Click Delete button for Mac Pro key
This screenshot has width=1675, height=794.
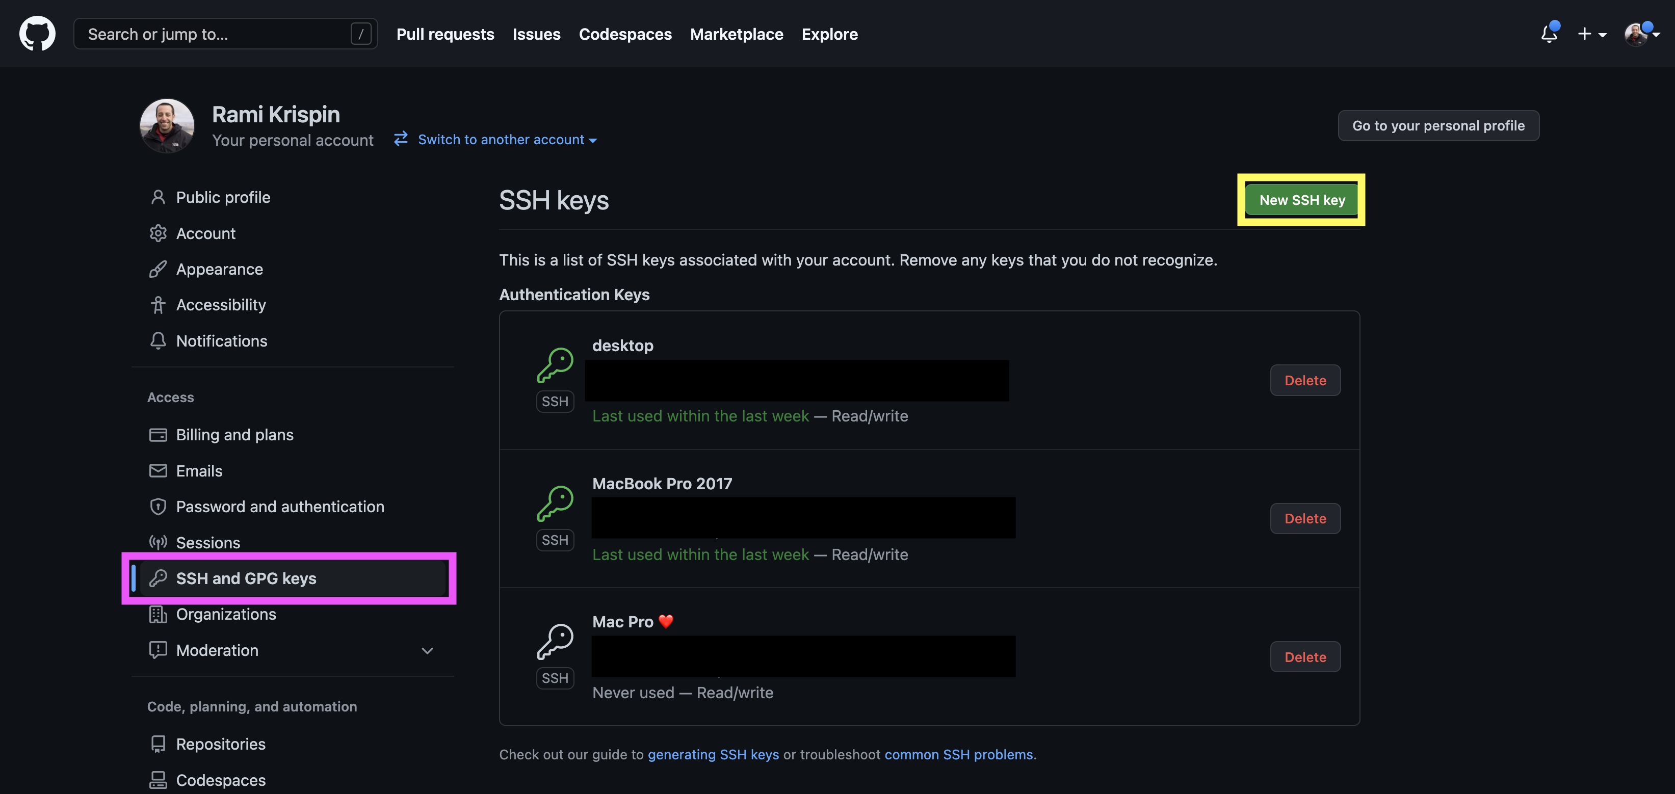pyautogui.click(x=1304, y=656)
